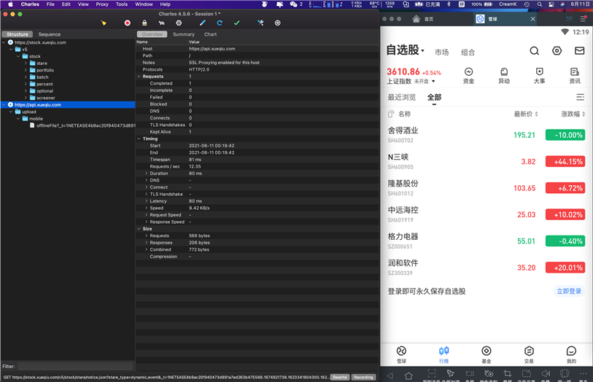Screen dimensions: 593x382
Task: Click emulator volume speaker icon
Action: [546, 374]
